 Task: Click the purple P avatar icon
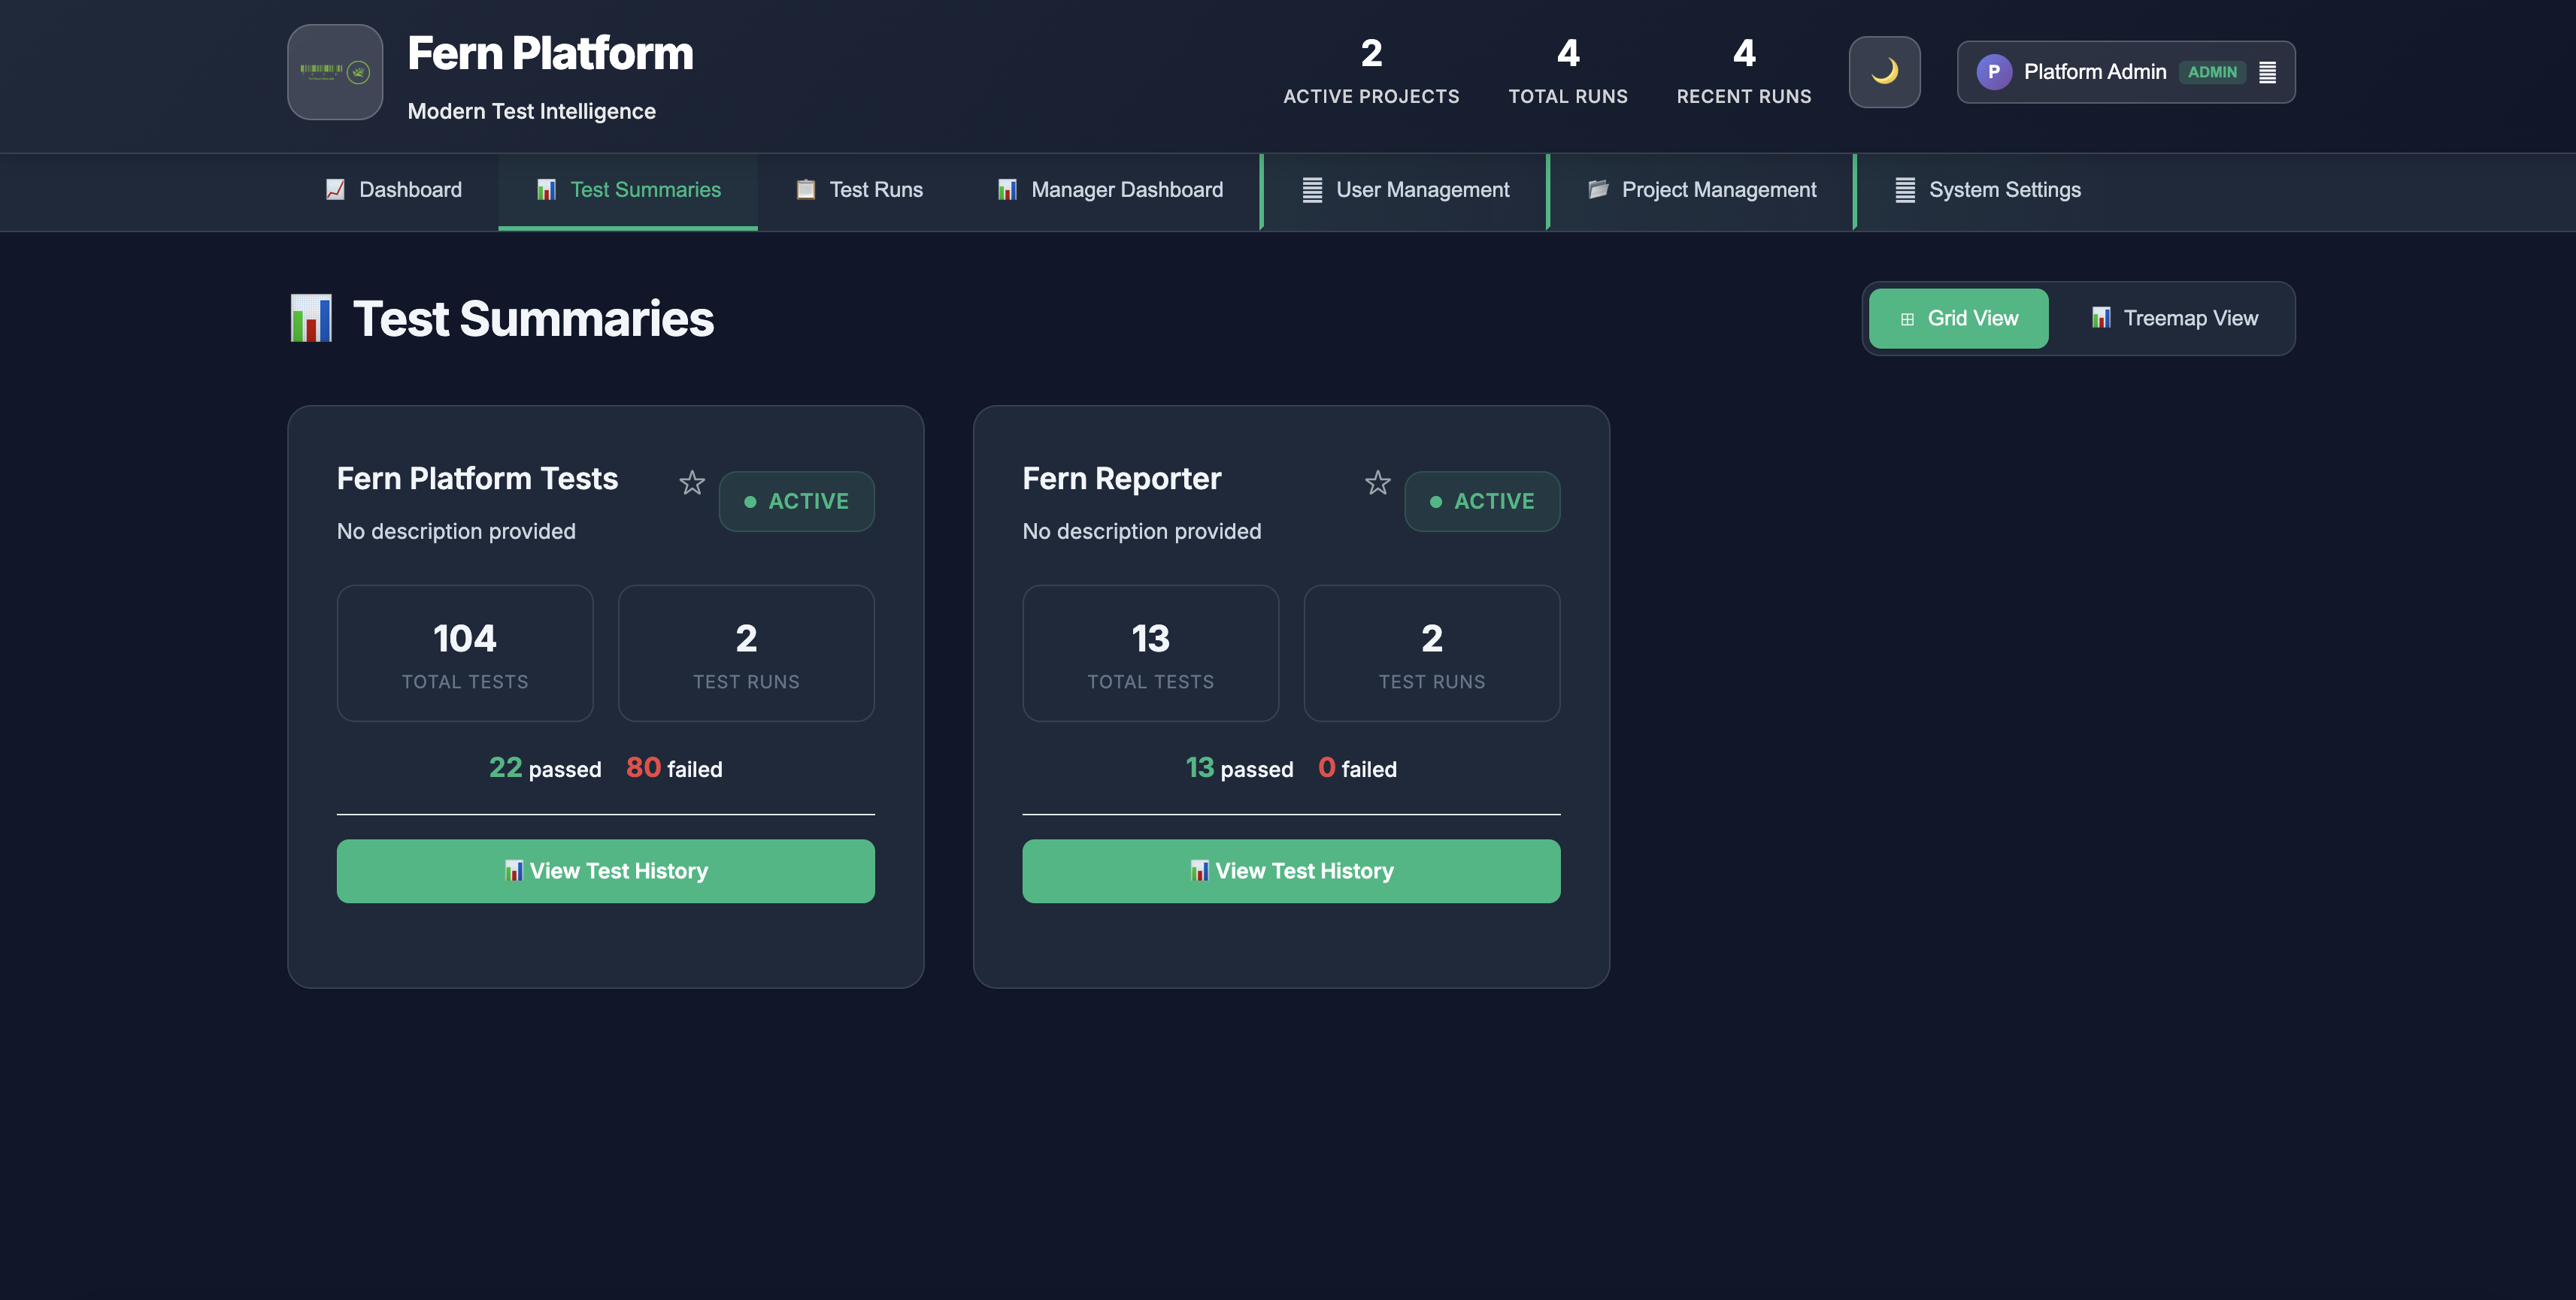1993,72
